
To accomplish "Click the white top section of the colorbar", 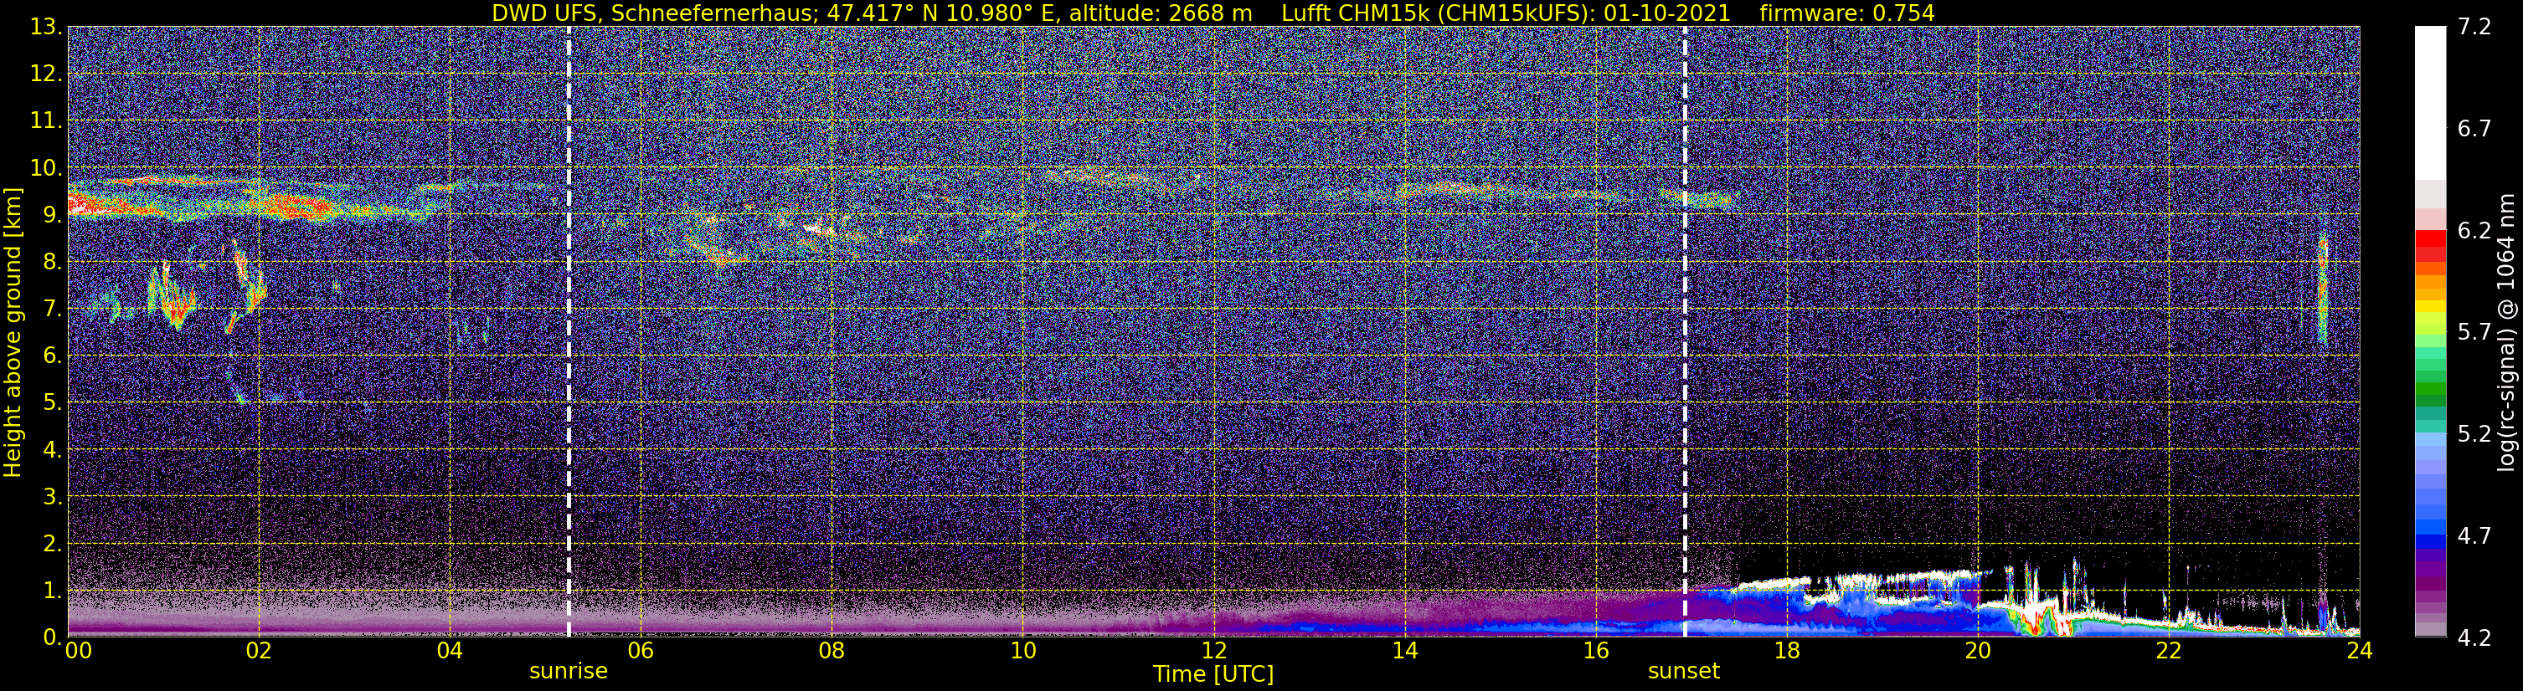I will [2430, 103].
